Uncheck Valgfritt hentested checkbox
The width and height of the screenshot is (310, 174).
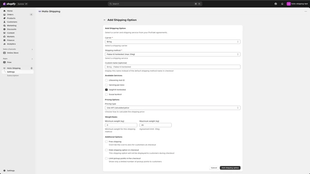pos(106,90)
